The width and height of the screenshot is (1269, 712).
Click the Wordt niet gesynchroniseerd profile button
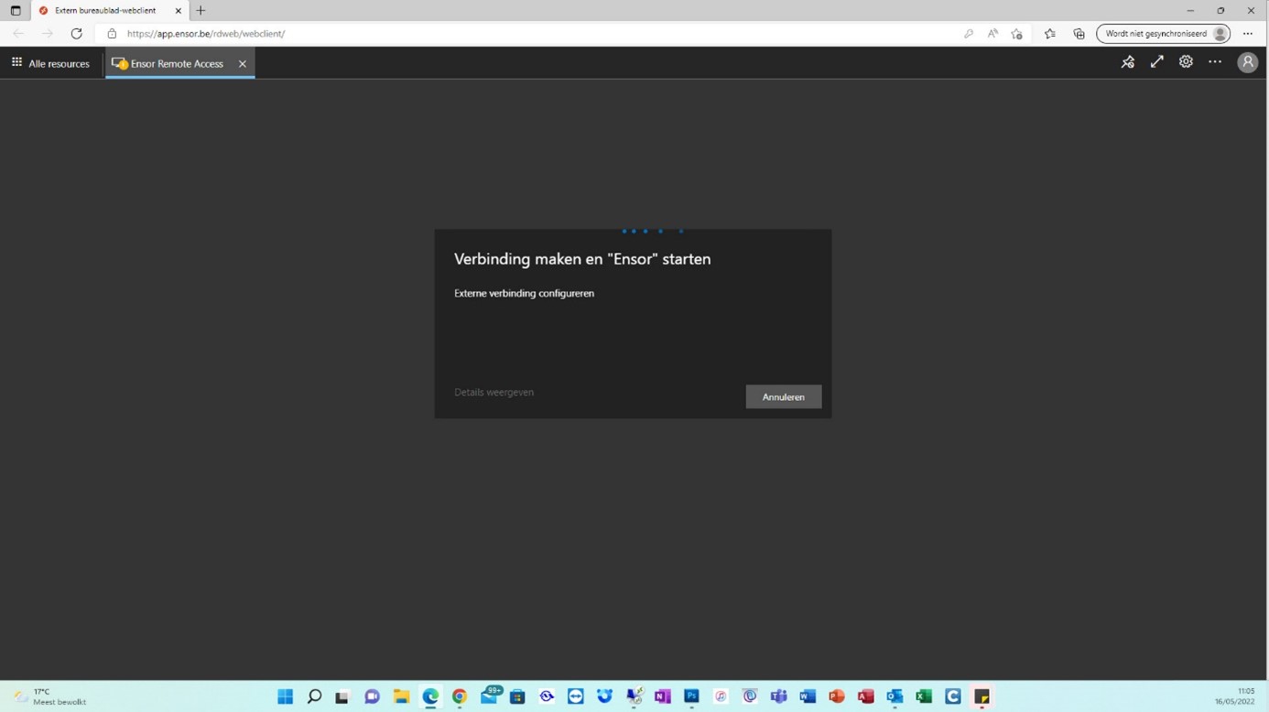point(1165,34)
